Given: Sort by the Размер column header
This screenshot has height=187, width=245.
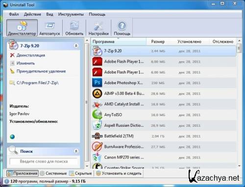Looking at the screenshot, I should pyautogui.click(x=158, y=42).
